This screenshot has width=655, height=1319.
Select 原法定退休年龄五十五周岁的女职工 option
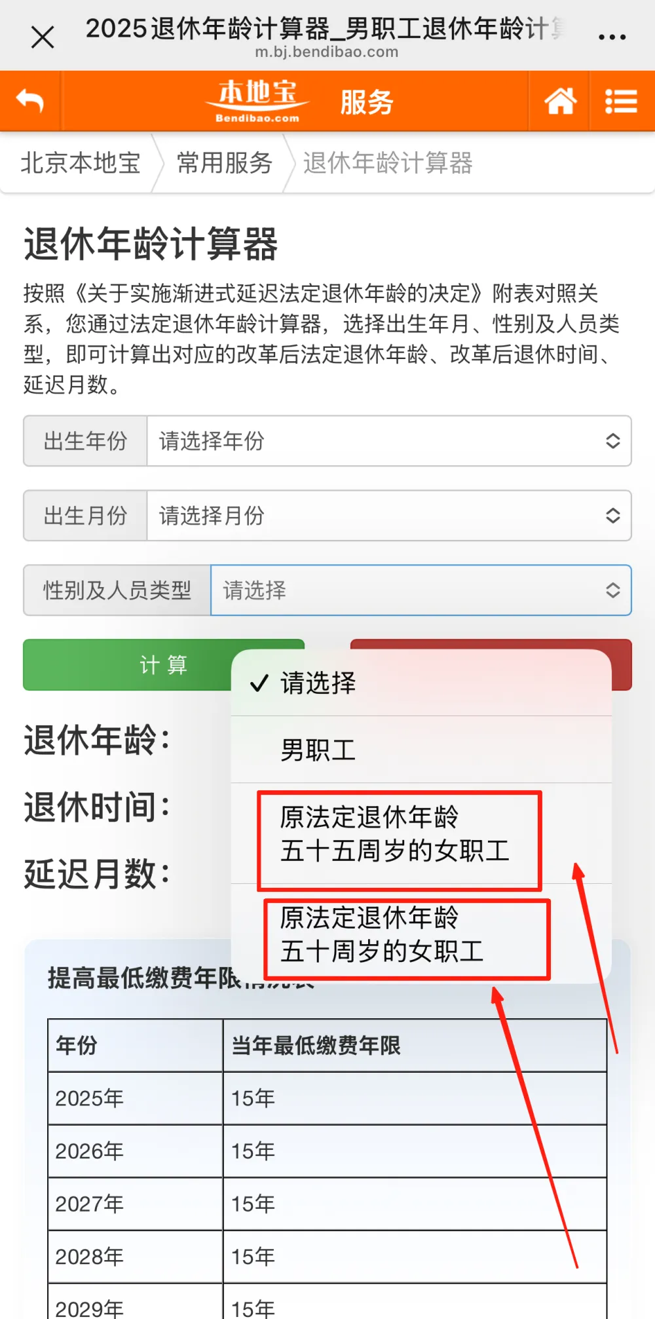[x=421, y=833]
